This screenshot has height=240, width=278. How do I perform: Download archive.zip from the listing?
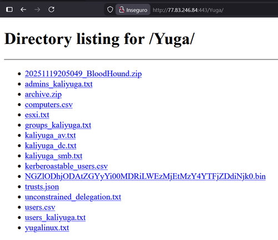tap(43, 94)
